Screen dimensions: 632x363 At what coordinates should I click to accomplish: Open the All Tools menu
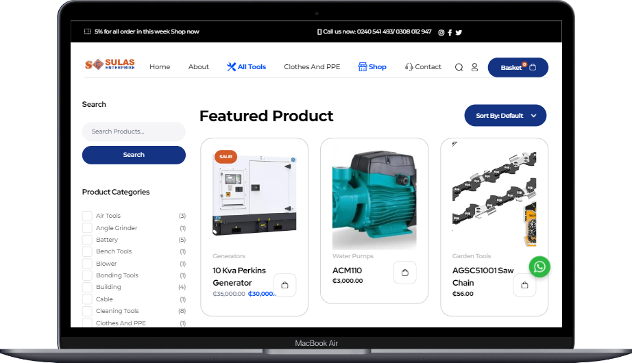(246, 67)
